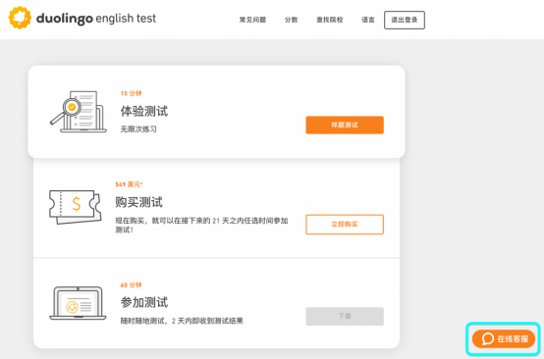Click the laptop take-test icon
544x359 pixels.
tap(78, 303)
